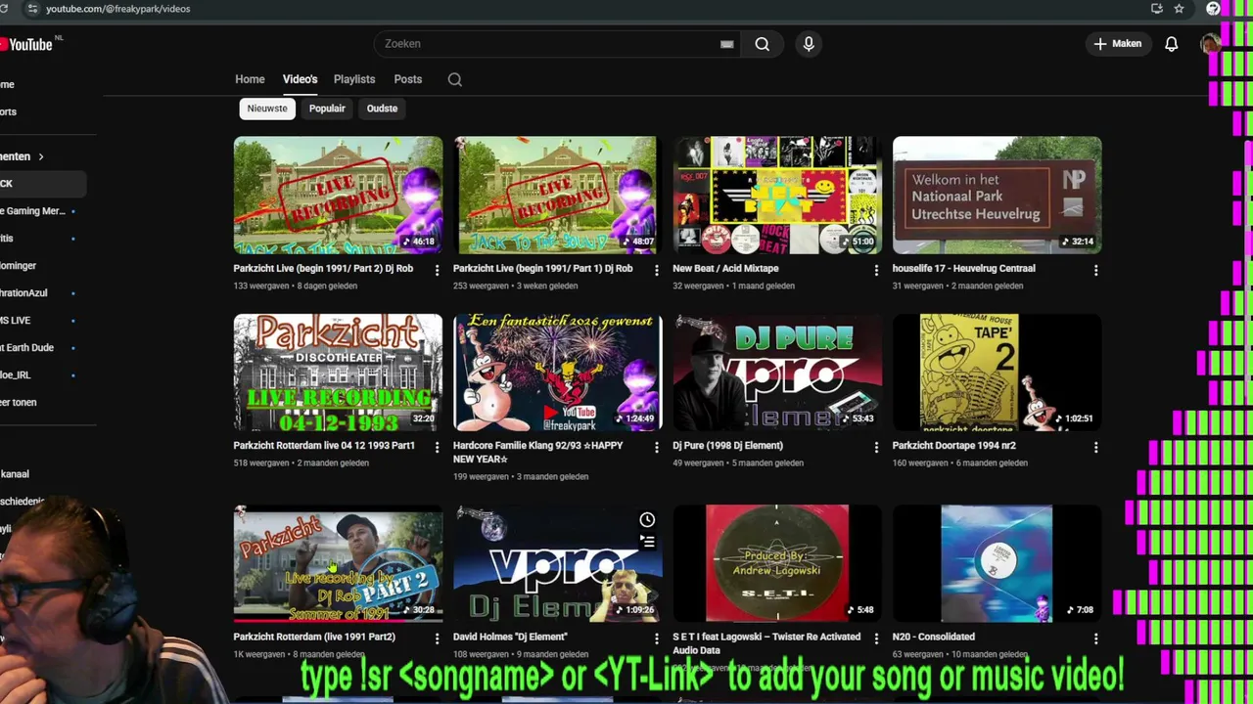
Task: Open video title Parkzicht Doortape 1994 nr2
Action: coord(953,445)
